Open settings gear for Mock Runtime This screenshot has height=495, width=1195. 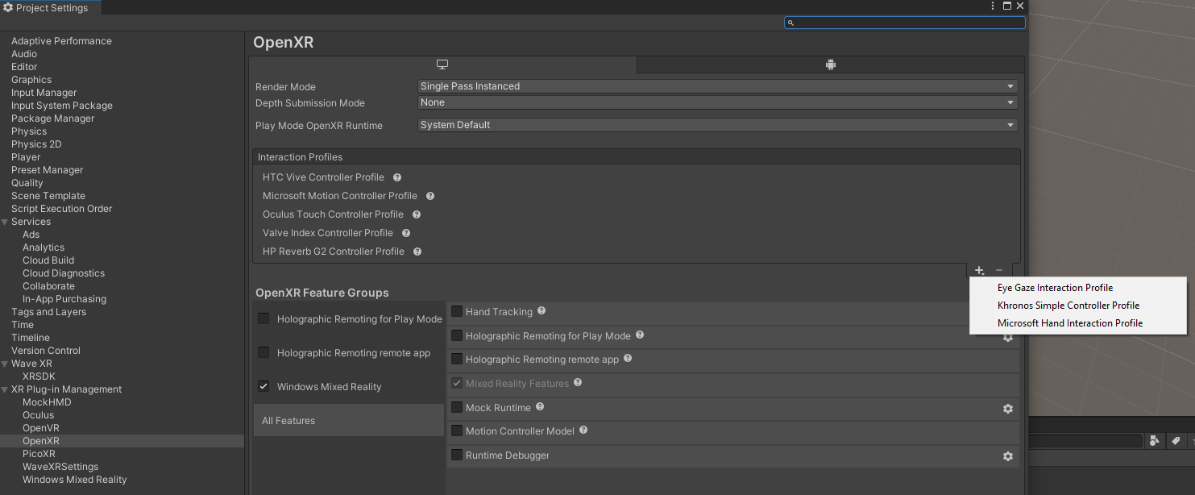point(1007,409)
